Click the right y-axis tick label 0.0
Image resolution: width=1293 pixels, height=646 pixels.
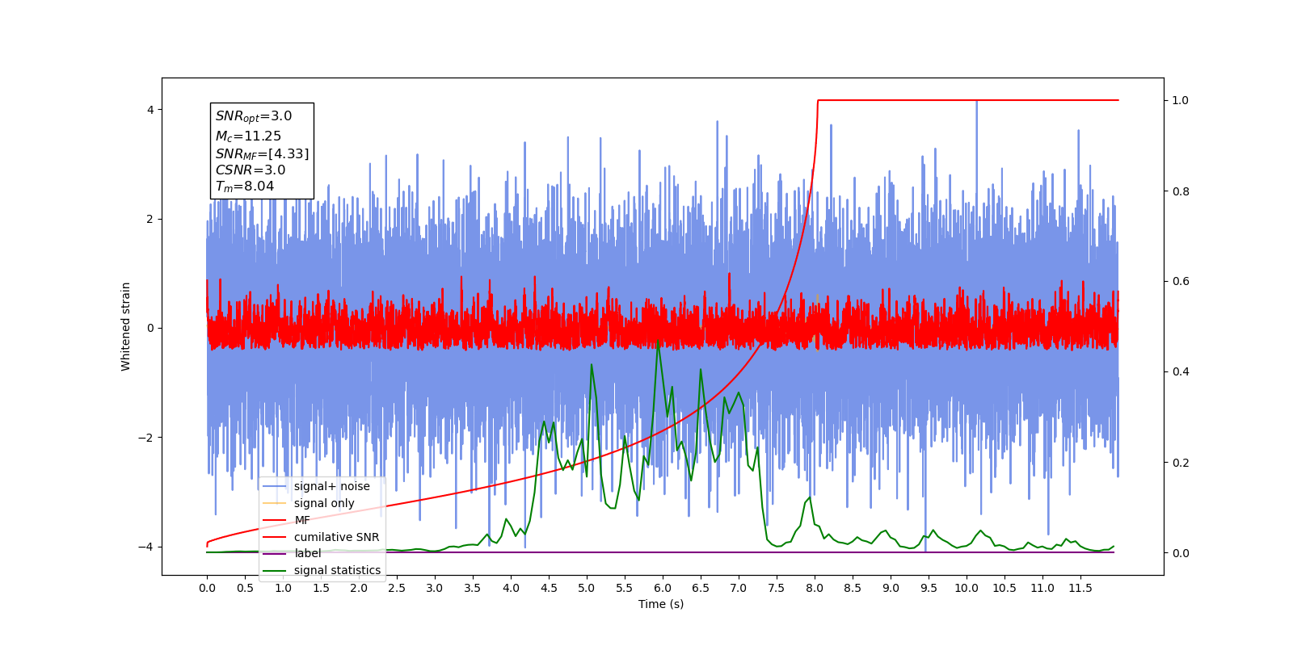(1181, 553)
